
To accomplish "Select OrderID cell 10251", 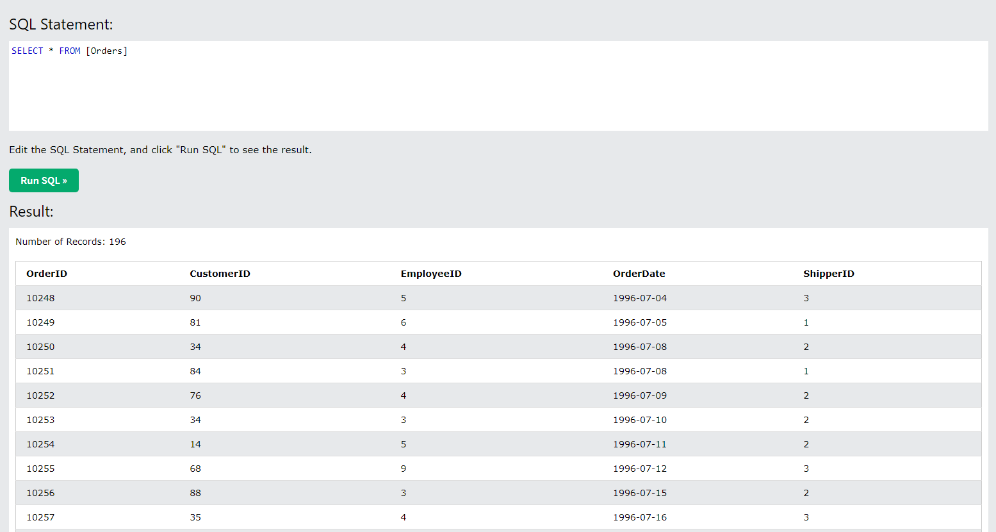I will [40, 371].
